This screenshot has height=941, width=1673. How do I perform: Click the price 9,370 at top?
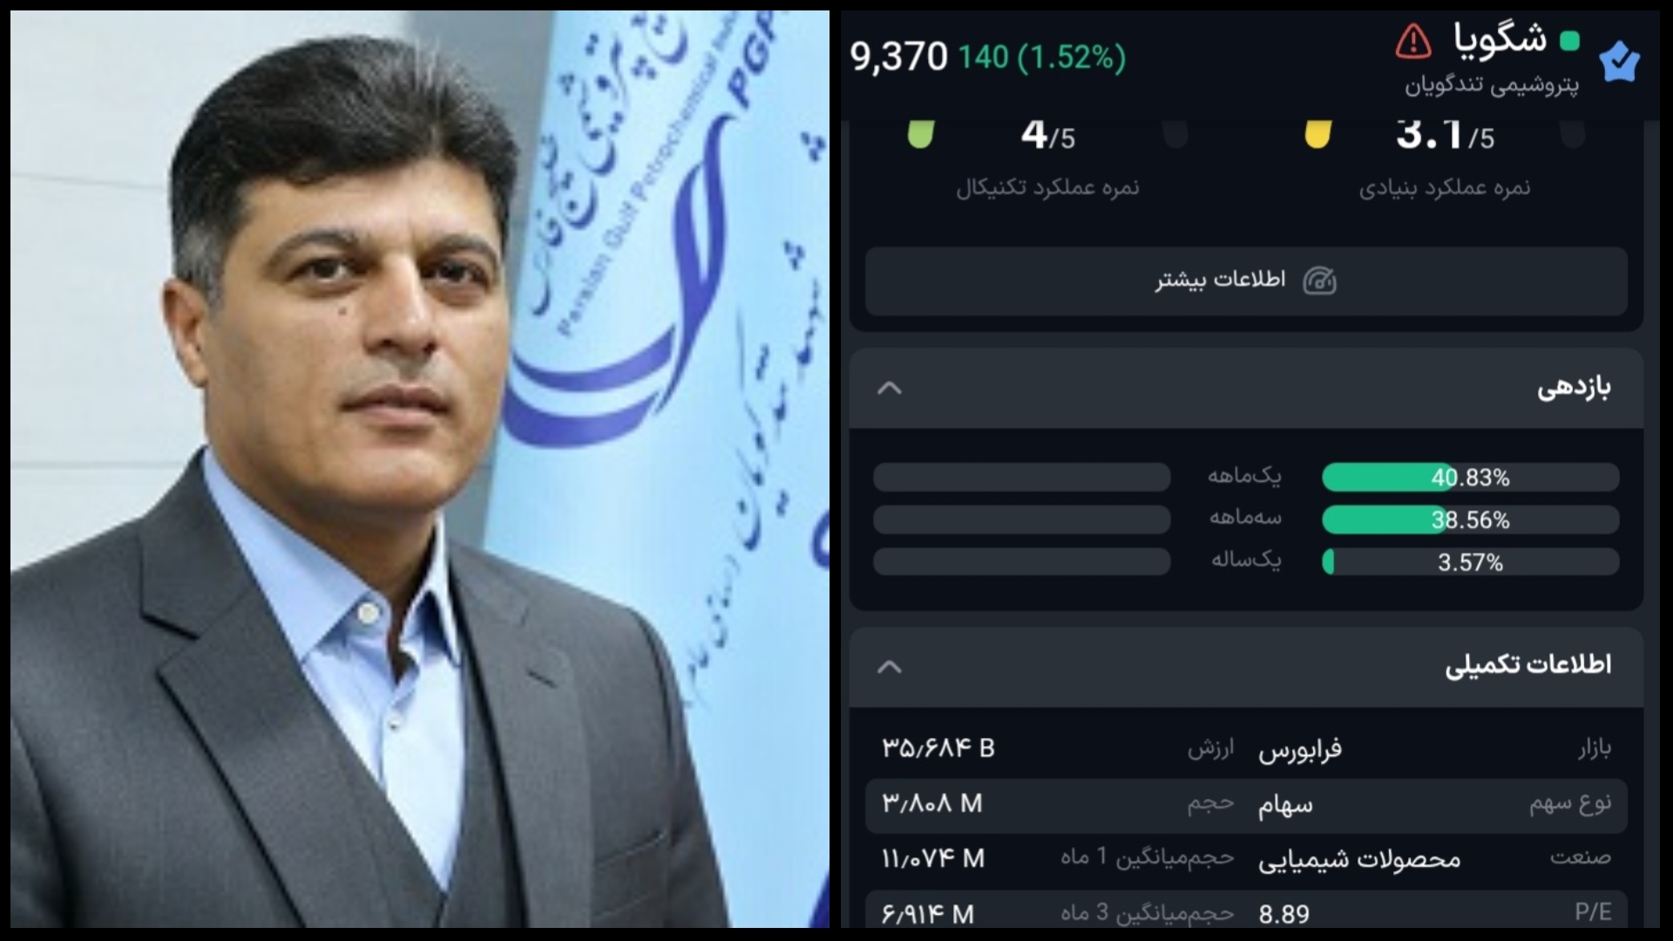tap(898, 58)
